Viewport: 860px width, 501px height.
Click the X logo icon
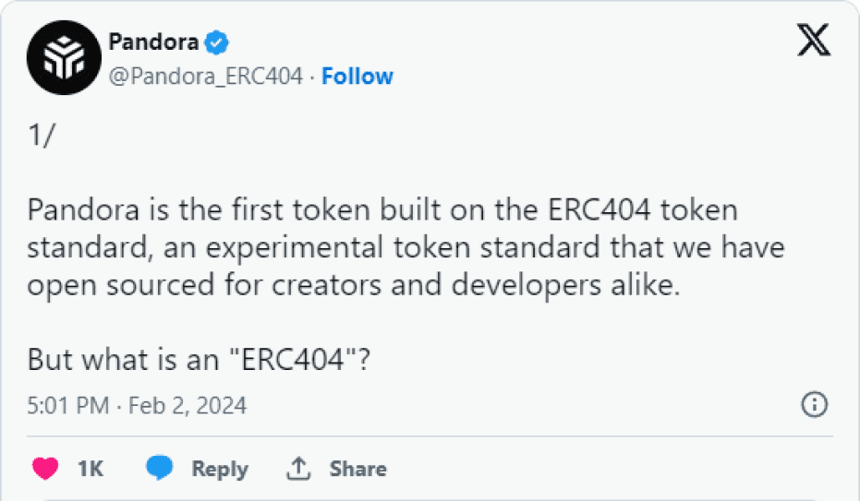coord(813,41)
